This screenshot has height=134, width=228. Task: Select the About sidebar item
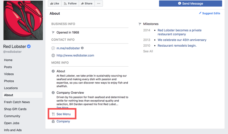[x=22, y=95]
